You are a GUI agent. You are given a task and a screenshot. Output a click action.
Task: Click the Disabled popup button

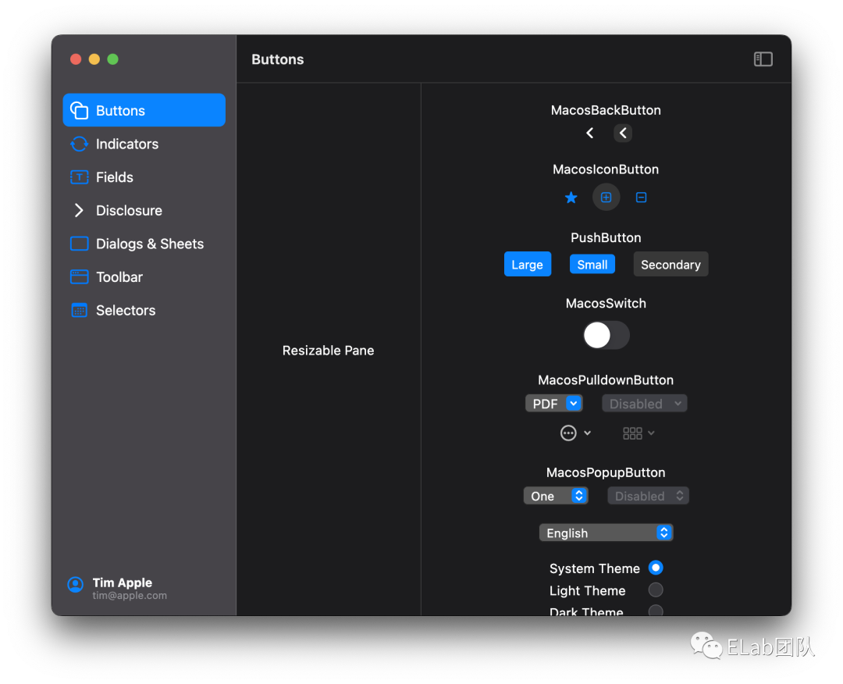click(648, 496)
